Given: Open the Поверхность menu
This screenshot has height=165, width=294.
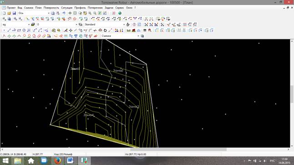Looking at the screenshot, I should 51,8.
